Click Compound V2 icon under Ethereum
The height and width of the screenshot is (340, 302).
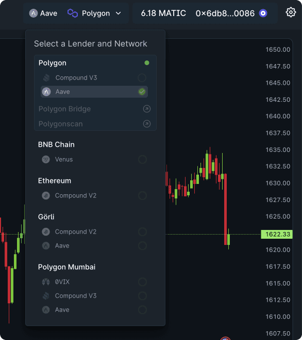(46, 196)
